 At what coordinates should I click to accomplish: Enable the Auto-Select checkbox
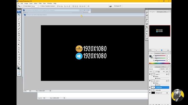click(x=24, y=6)
